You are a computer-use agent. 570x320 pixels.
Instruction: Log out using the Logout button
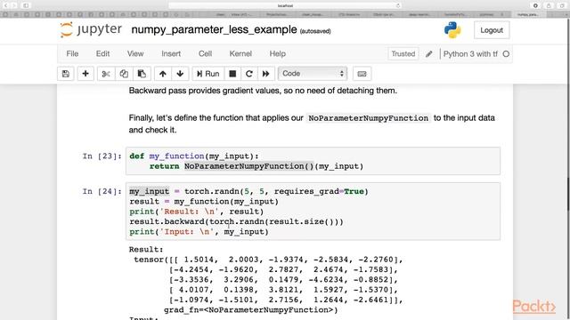pos(492,30)
